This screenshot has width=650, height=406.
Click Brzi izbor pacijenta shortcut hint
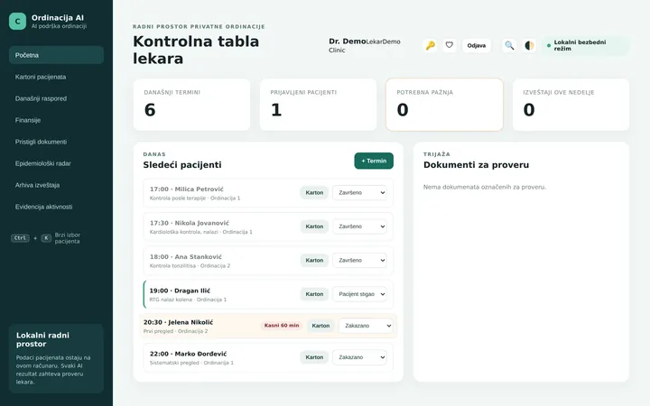pyautogui.click(x=46, y=238)
